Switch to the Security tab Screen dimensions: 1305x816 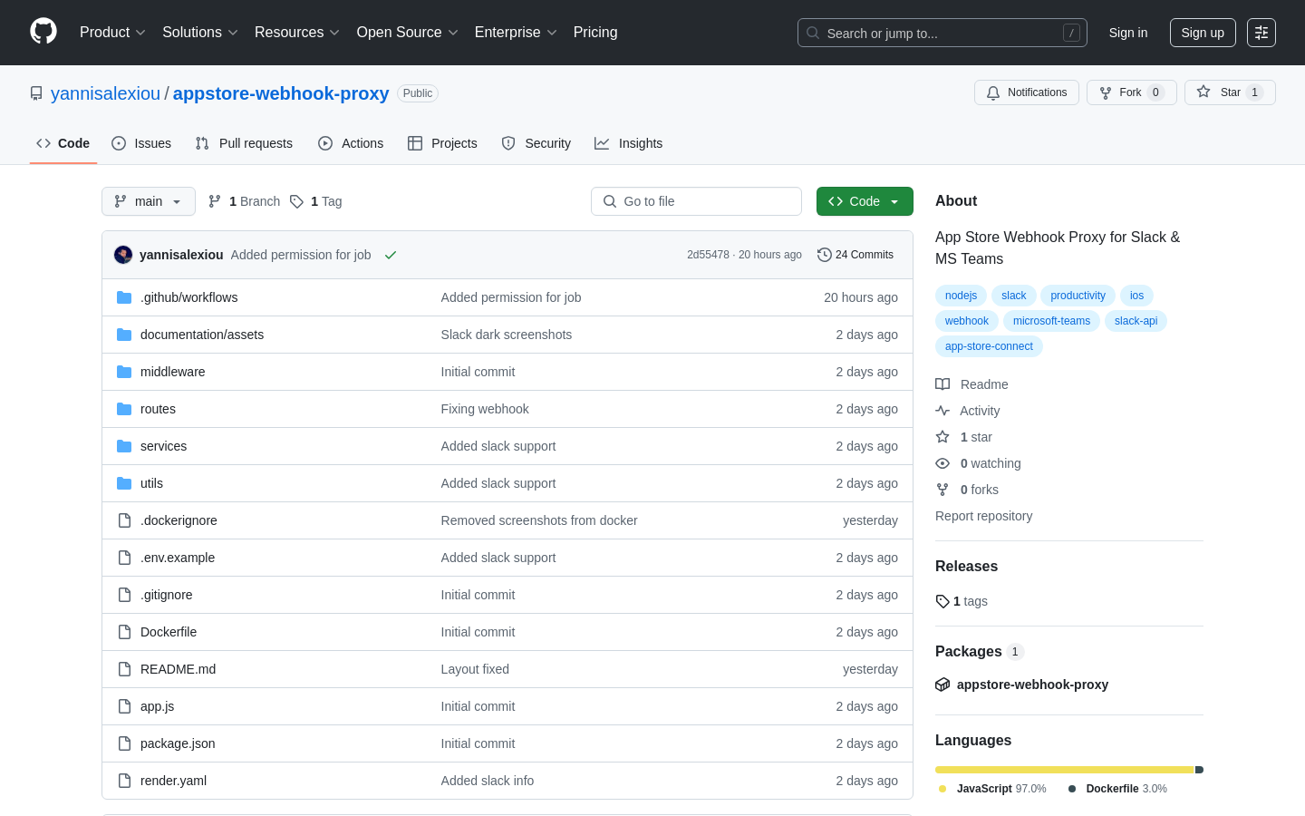(536, 143)
